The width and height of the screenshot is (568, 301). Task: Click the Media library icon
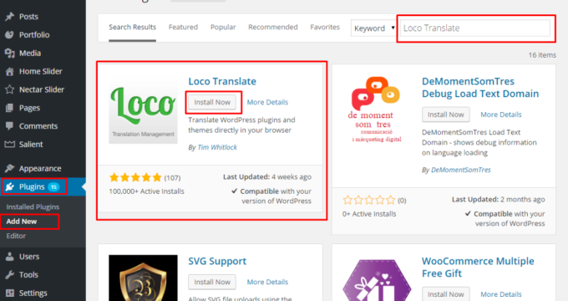pyautogui.click(x=10, y=53)
